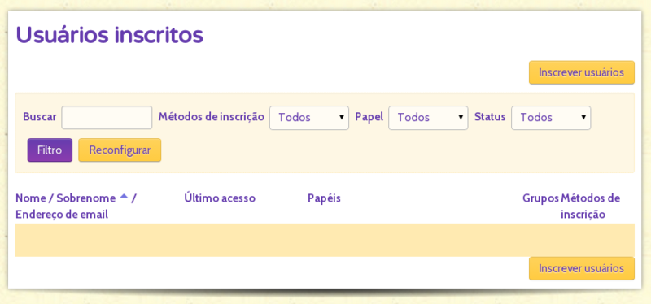Screen dimensions: 651x304
Task: Click the bottom Inscrever usuários button
Action: point(581,268)
